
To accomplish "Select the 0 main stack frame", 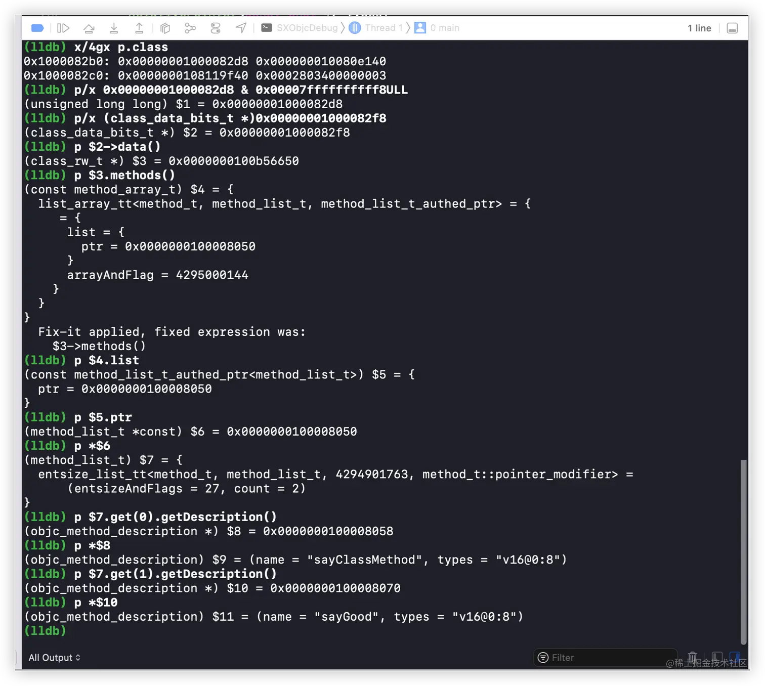I will [437, 28].
